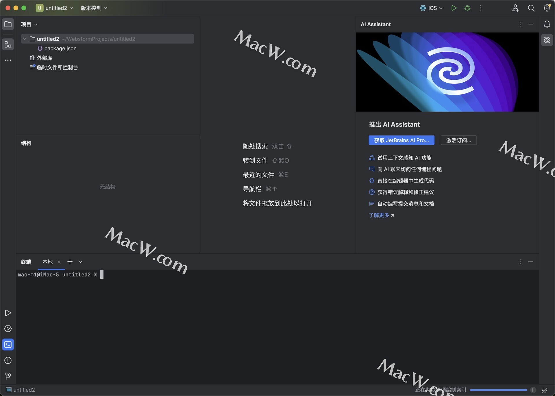Open the Run tool window in left strip

click(8, 313)
